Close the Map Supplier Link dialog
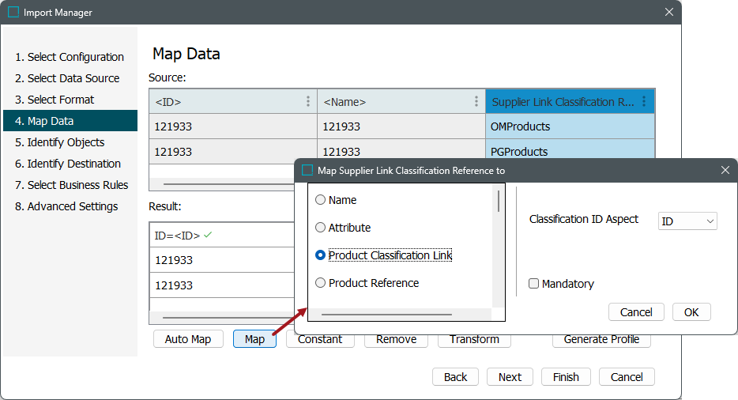This screenshot has width=738, height=400. (x=725, y=170)
